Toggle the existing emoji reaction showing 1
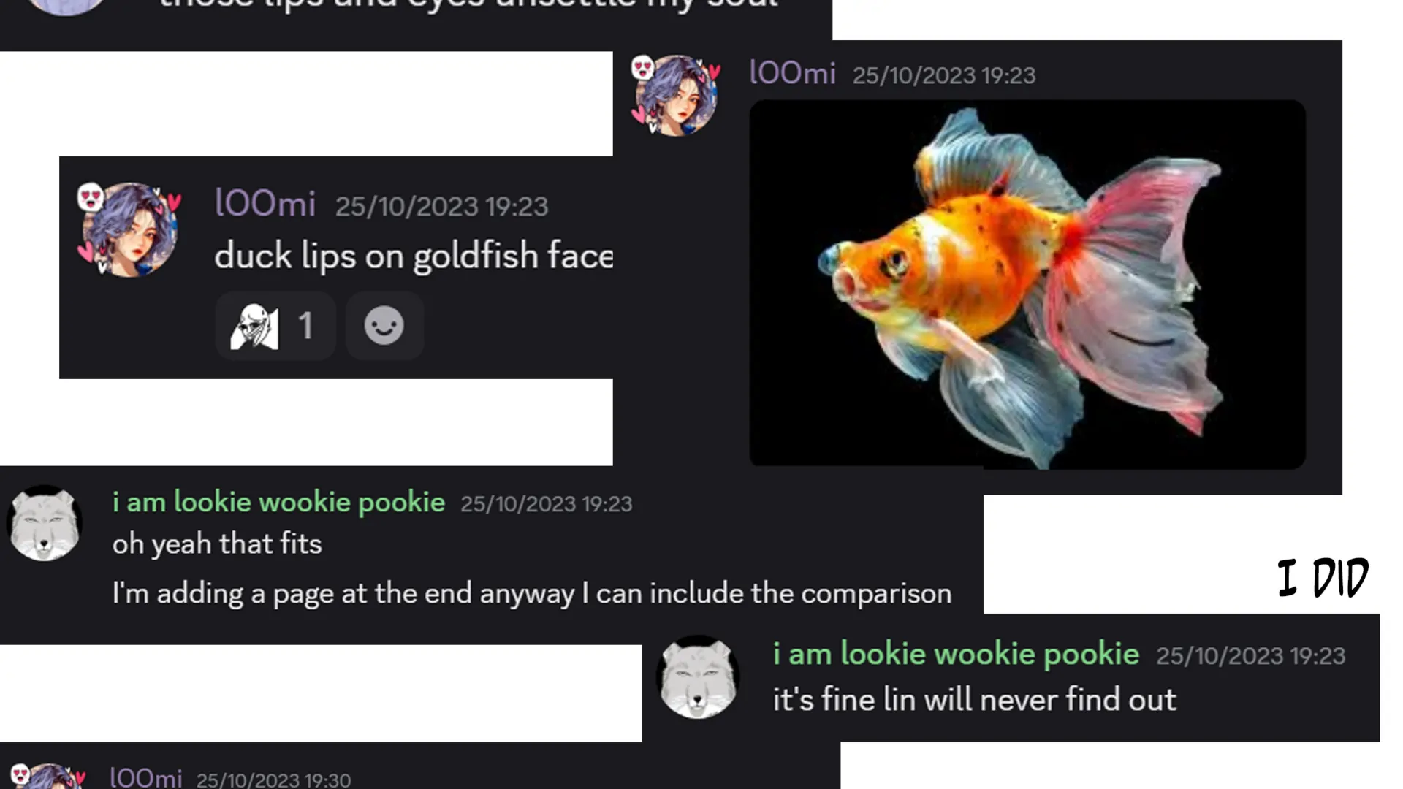Screen dimensions: 1403x789 point(275,326)
